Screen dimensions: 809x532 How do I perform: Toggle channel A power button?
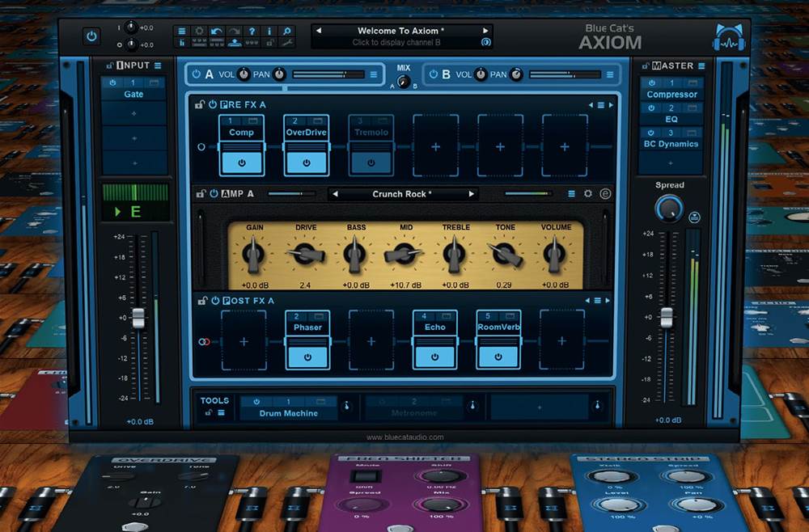coord(196,74)
